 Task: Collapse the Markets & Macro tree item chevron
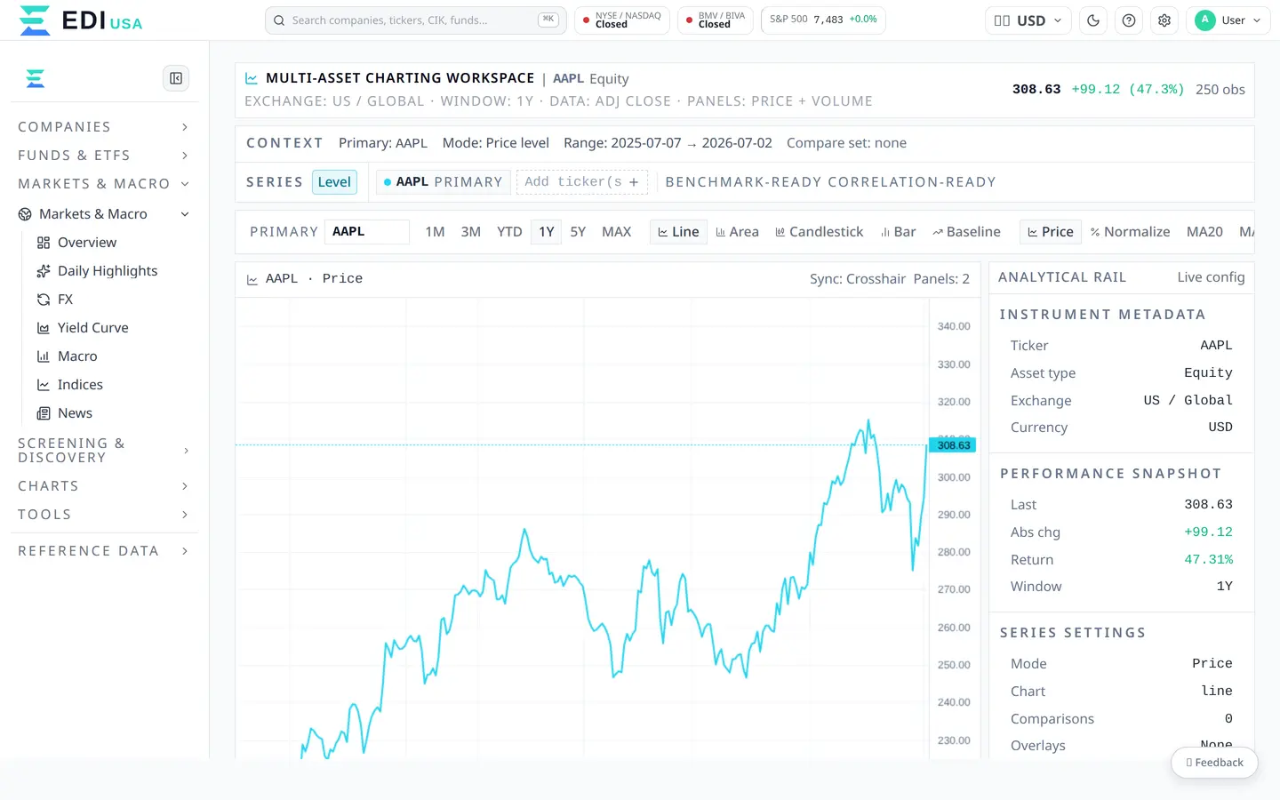[185, 214]
